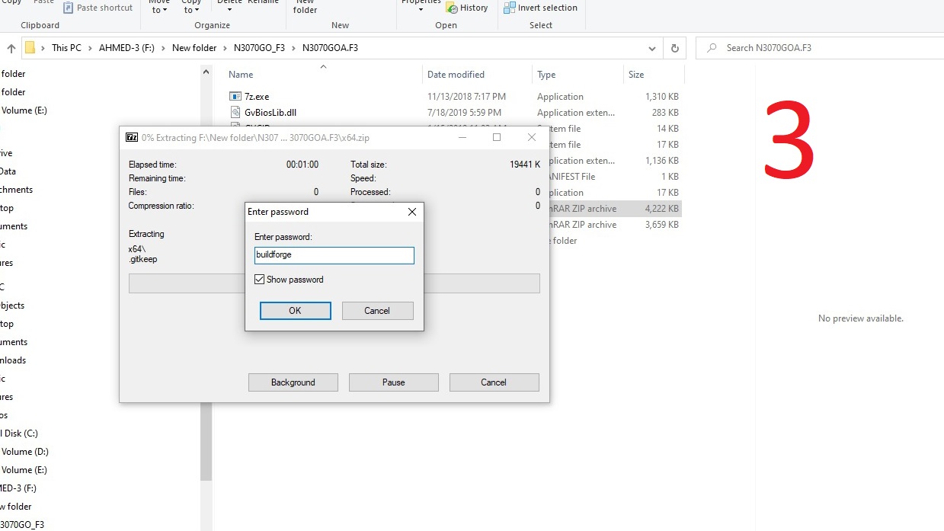Uncheck the Show password checkbox
Viewport: 944px width, 531px height.
coord(260,280)
